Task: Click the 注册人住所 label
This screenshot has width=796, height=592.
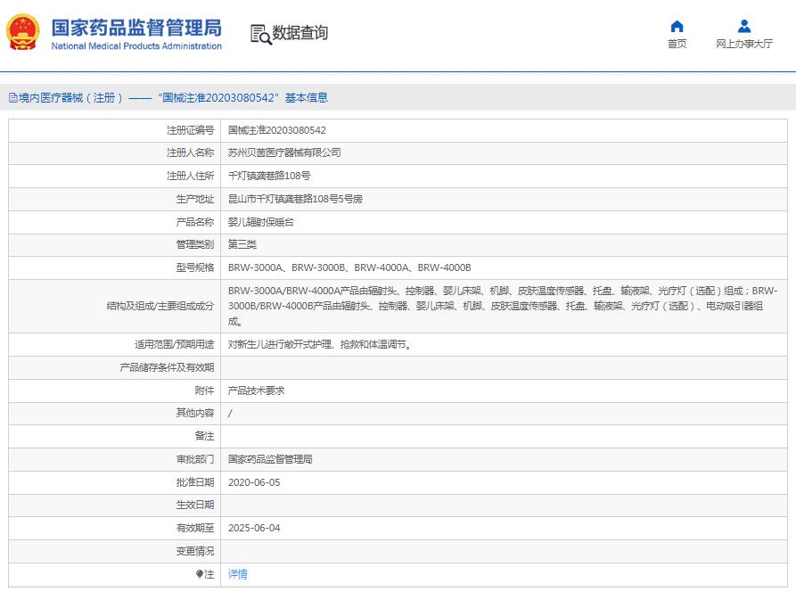Action: [x=191, y=176]
